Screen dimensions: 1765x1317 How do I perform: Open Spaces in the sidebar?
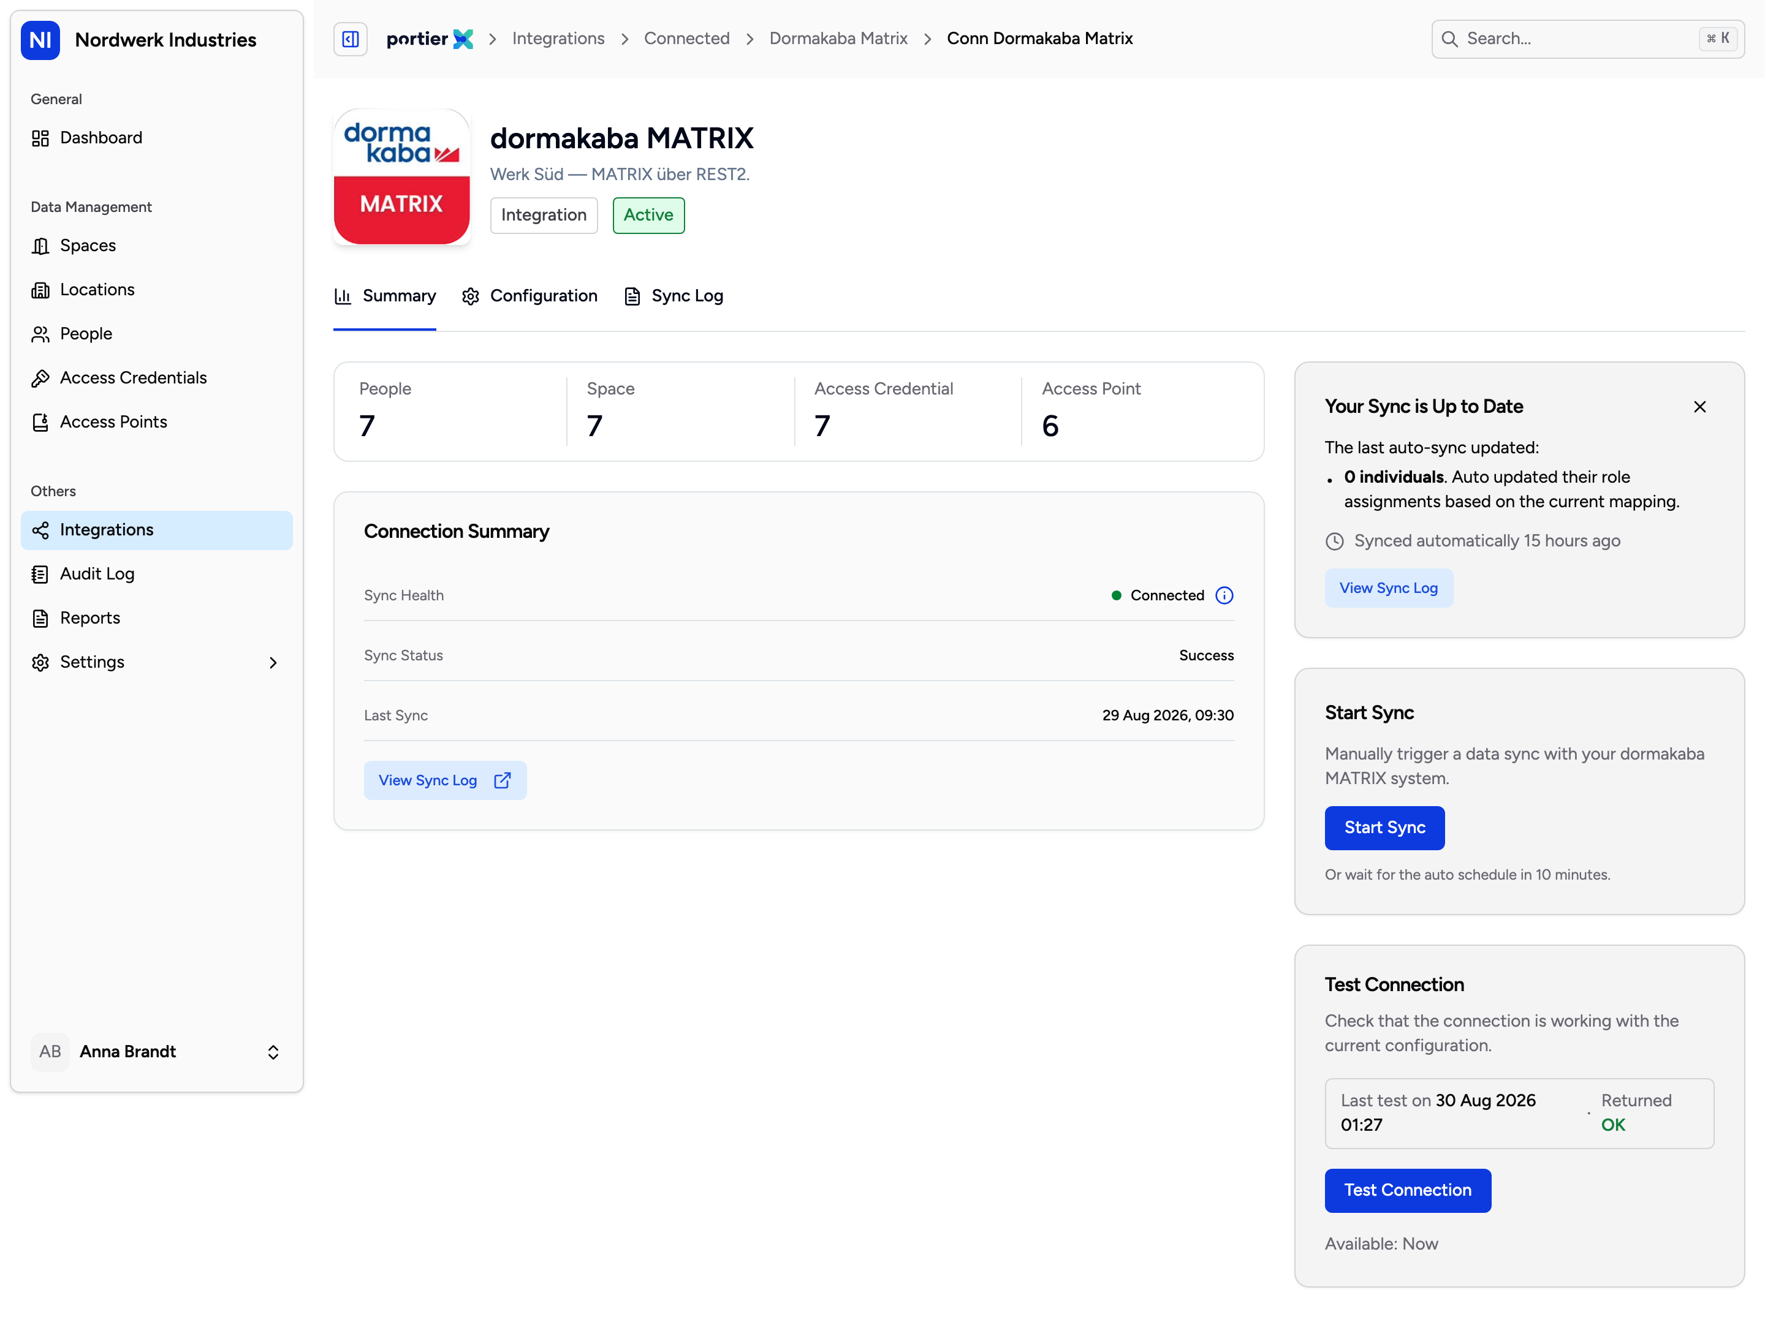click(156, 246)
